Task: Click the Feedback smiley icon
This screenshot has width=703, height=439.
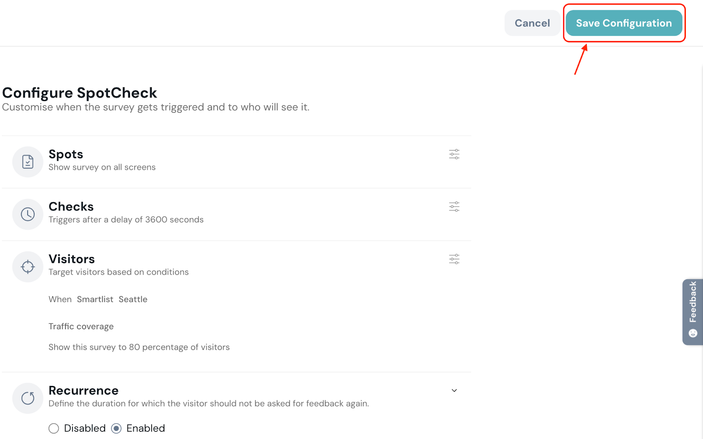Action: 693,333
